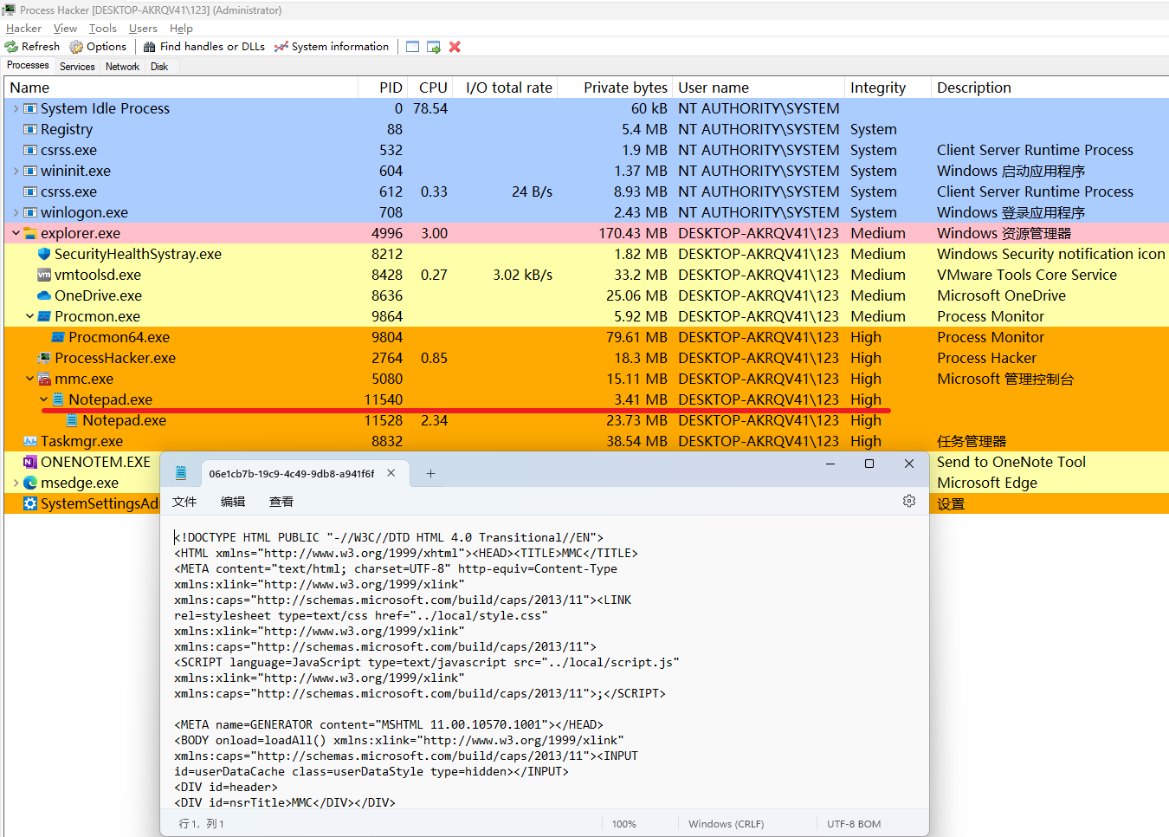Open System information window

click(332, 47)
